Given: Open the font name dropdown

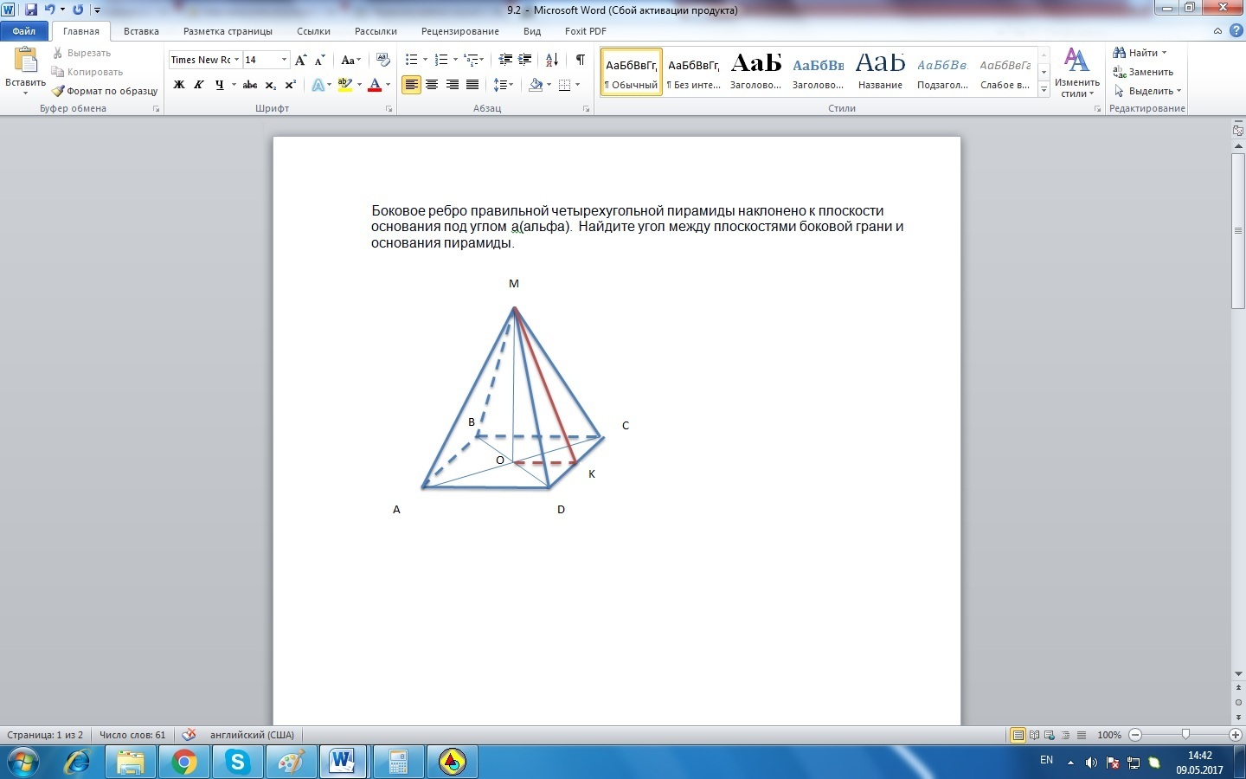Looking at the screenshot, I should pos(236,60).
